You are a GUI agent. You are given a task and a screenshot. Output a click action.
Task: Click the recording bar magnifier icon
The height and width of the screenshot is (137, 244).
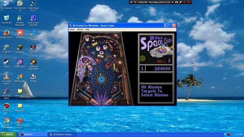pyautogui.click(x=135, y=2)
